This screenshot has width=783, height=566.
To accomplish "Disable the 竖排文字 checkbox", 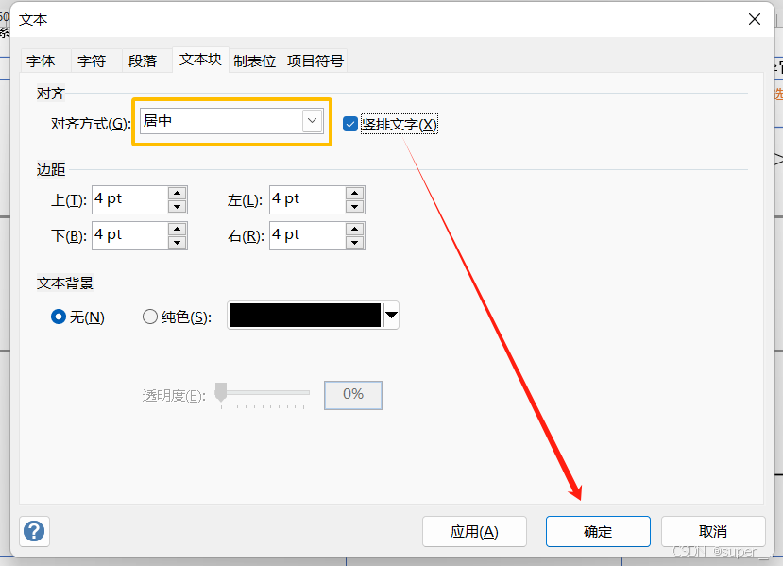I will [350, 123].
